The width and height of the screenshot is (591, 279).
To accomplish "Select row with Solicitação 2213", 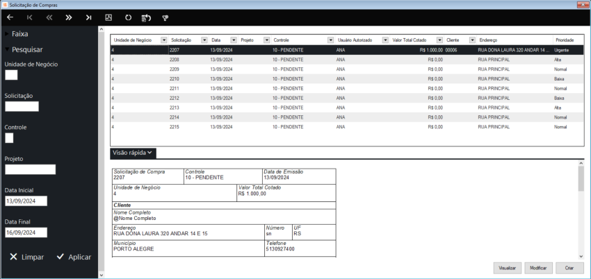I will point(347,108).
